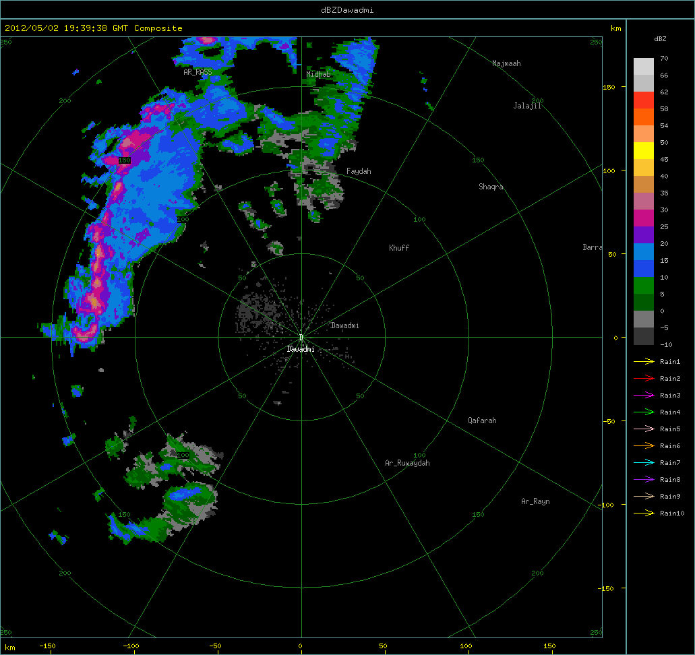Select the red Rain2 arrow icon

coord(644,379)
